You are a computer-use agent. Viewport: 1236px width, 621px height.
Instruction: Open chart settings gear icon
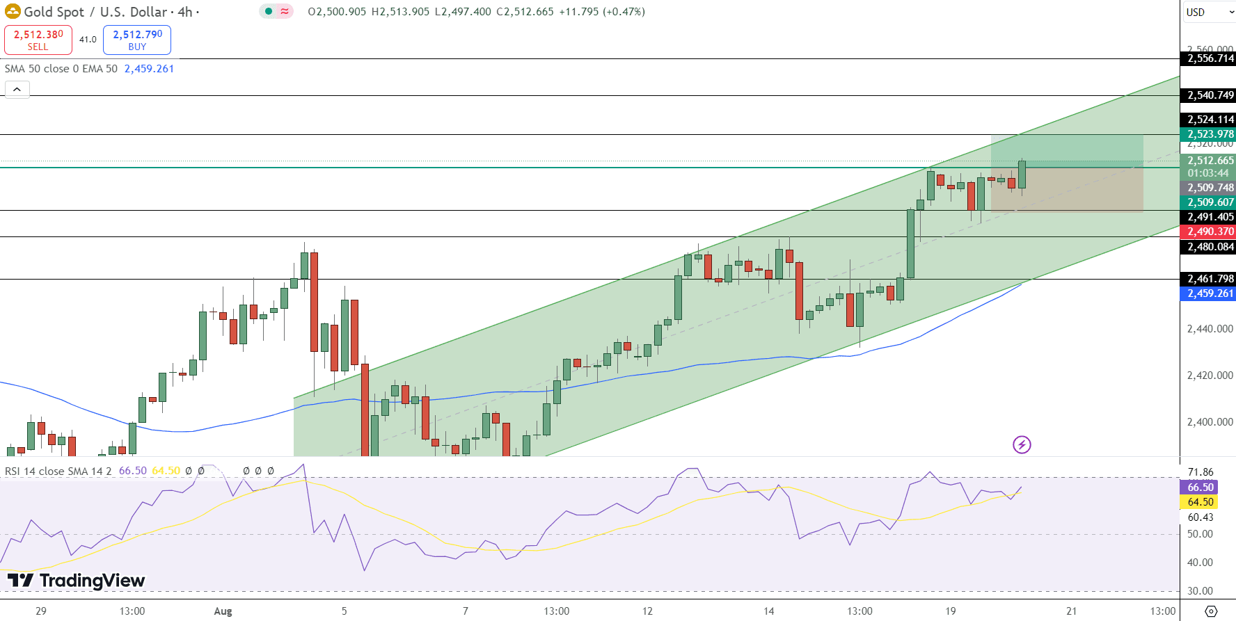point(1211,611)
